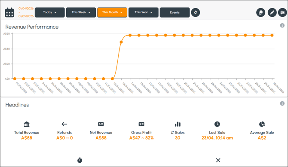Click the last data point for 30/04/2026

tap(272, 35)
